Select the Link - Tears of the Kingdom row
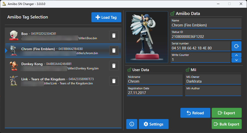 pyautogui.click(x=63, y=81)
